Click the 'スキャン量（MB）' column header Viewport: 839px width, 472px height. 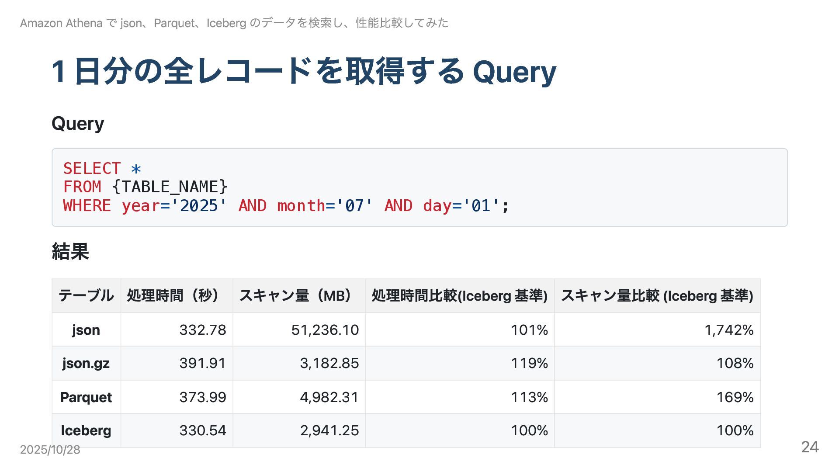[x=299, y=296]
